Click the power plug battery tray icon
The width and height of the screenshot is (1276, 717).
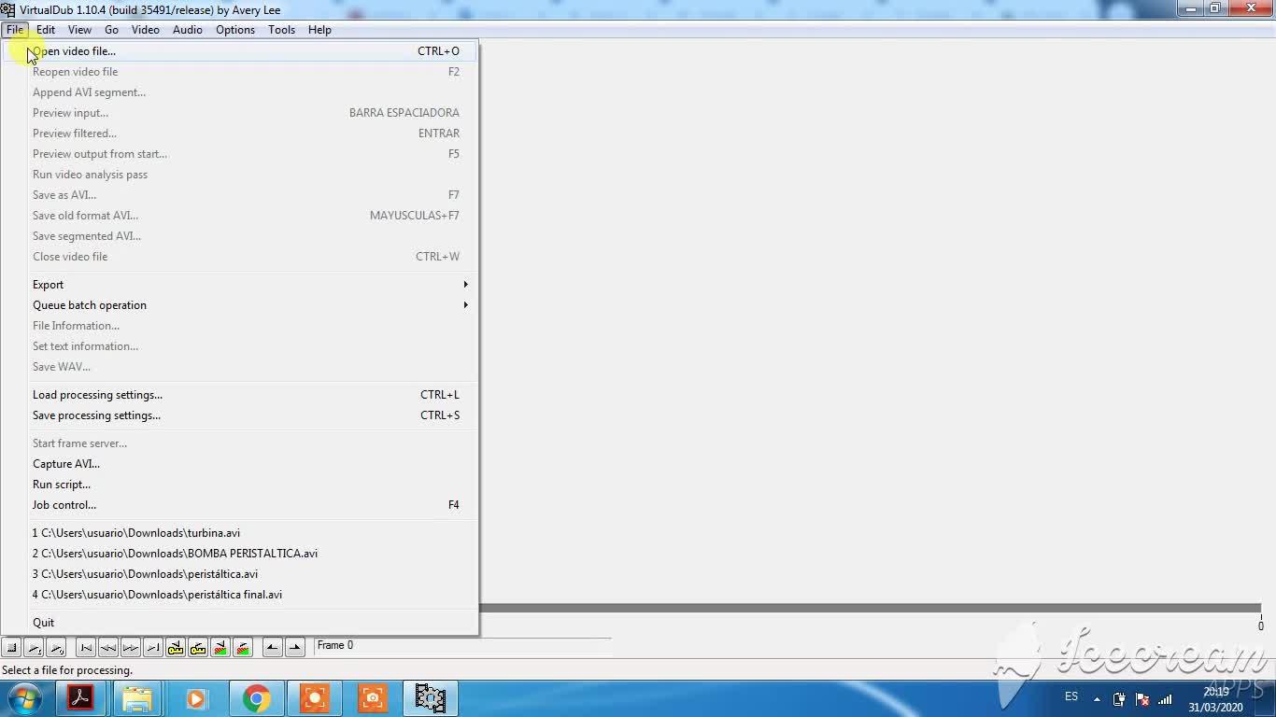point(1119,699)
